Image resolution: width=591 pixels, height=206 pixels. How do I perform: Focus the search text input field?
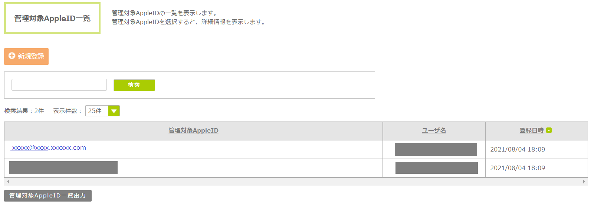pyautogui.click(x=59, y=85)
